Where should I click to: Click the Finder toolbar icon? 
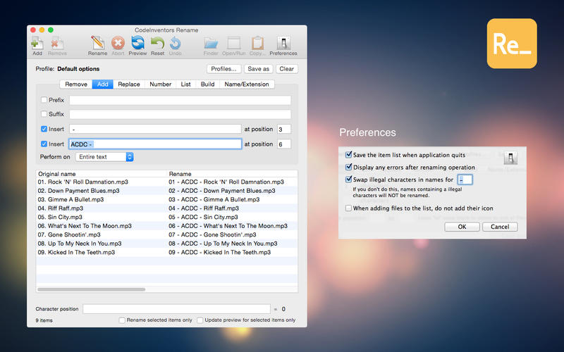(211, 44)
